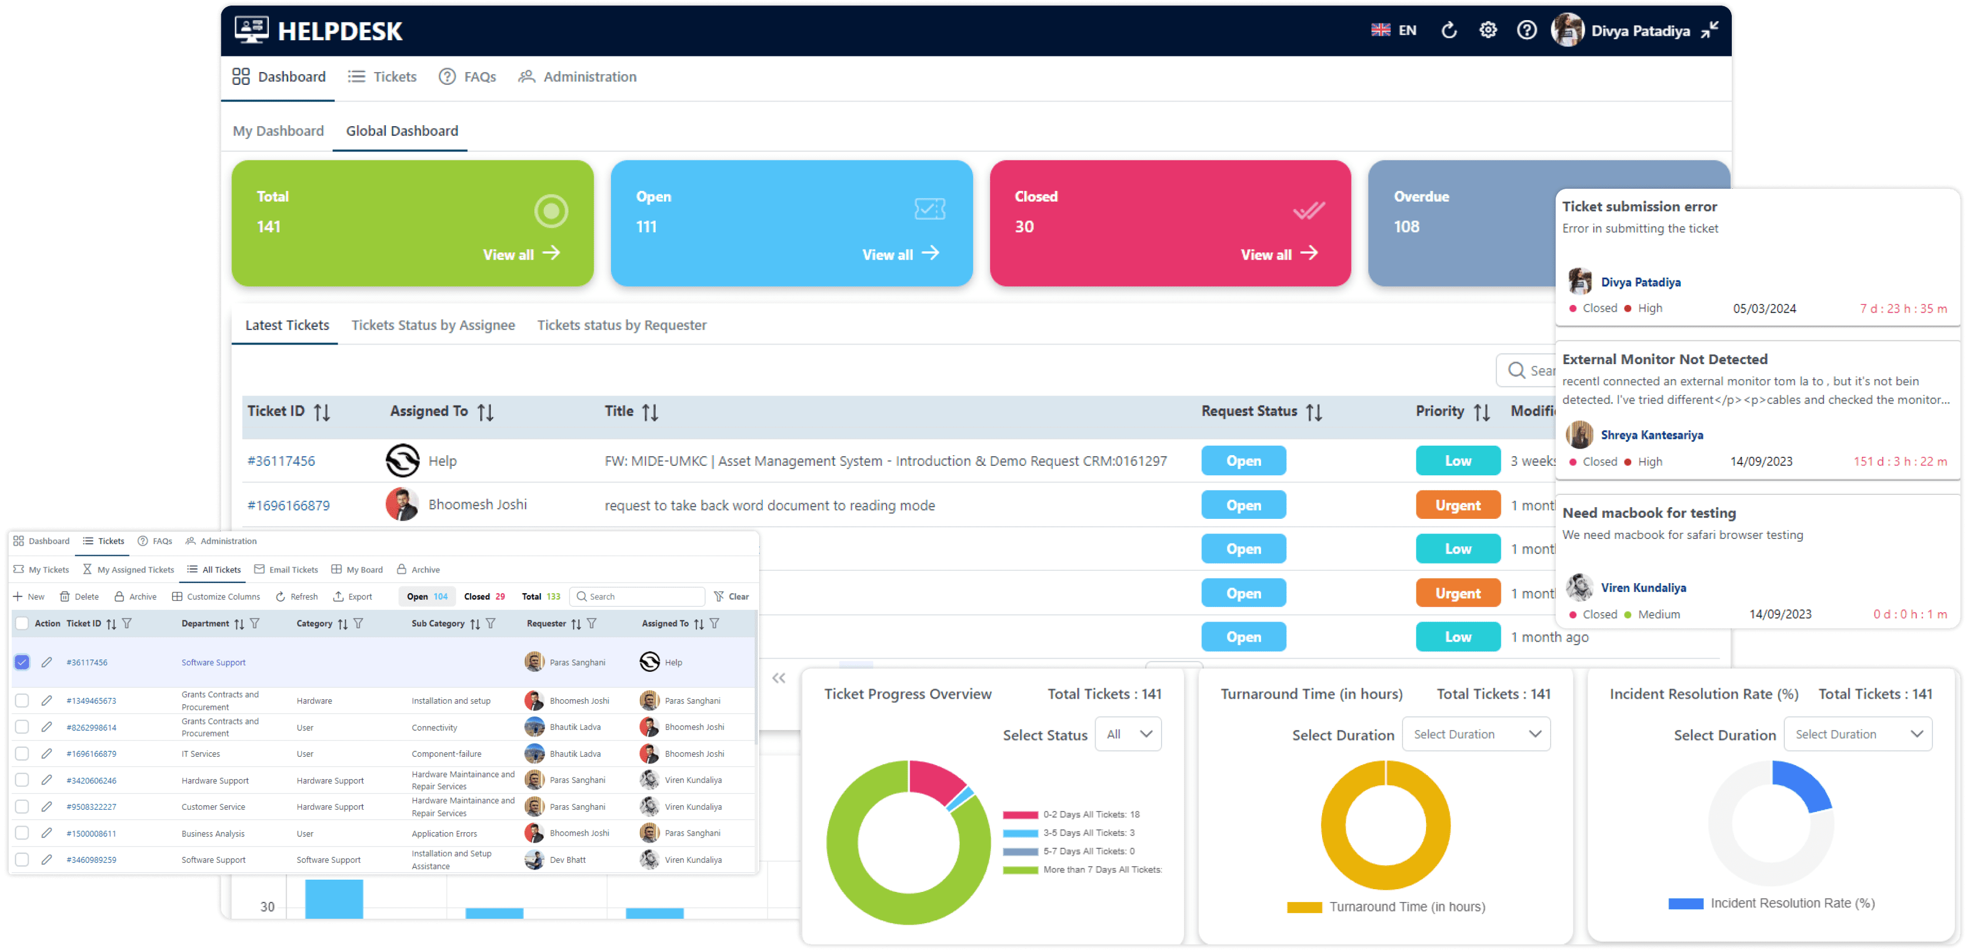Image resolution: width=1966 pixels, height=950 pixels.
Task: Open the ticket link #1696166879 in Latest Tickets
Action: pos(288,505)
